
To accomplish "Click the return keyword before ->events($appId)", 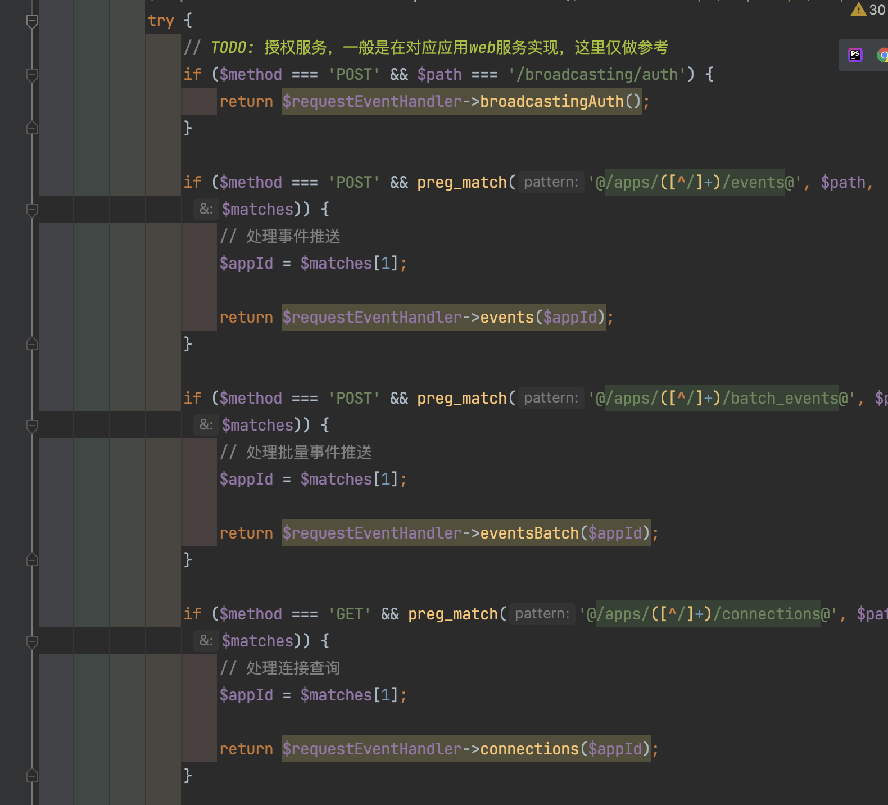I will pos(246,317).
